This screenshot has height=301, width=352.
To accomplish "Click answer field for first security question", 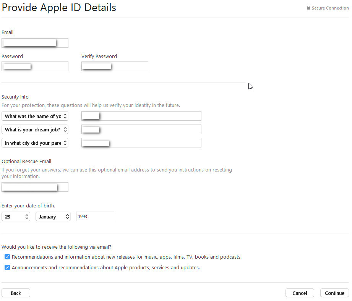I will (141, 116).
